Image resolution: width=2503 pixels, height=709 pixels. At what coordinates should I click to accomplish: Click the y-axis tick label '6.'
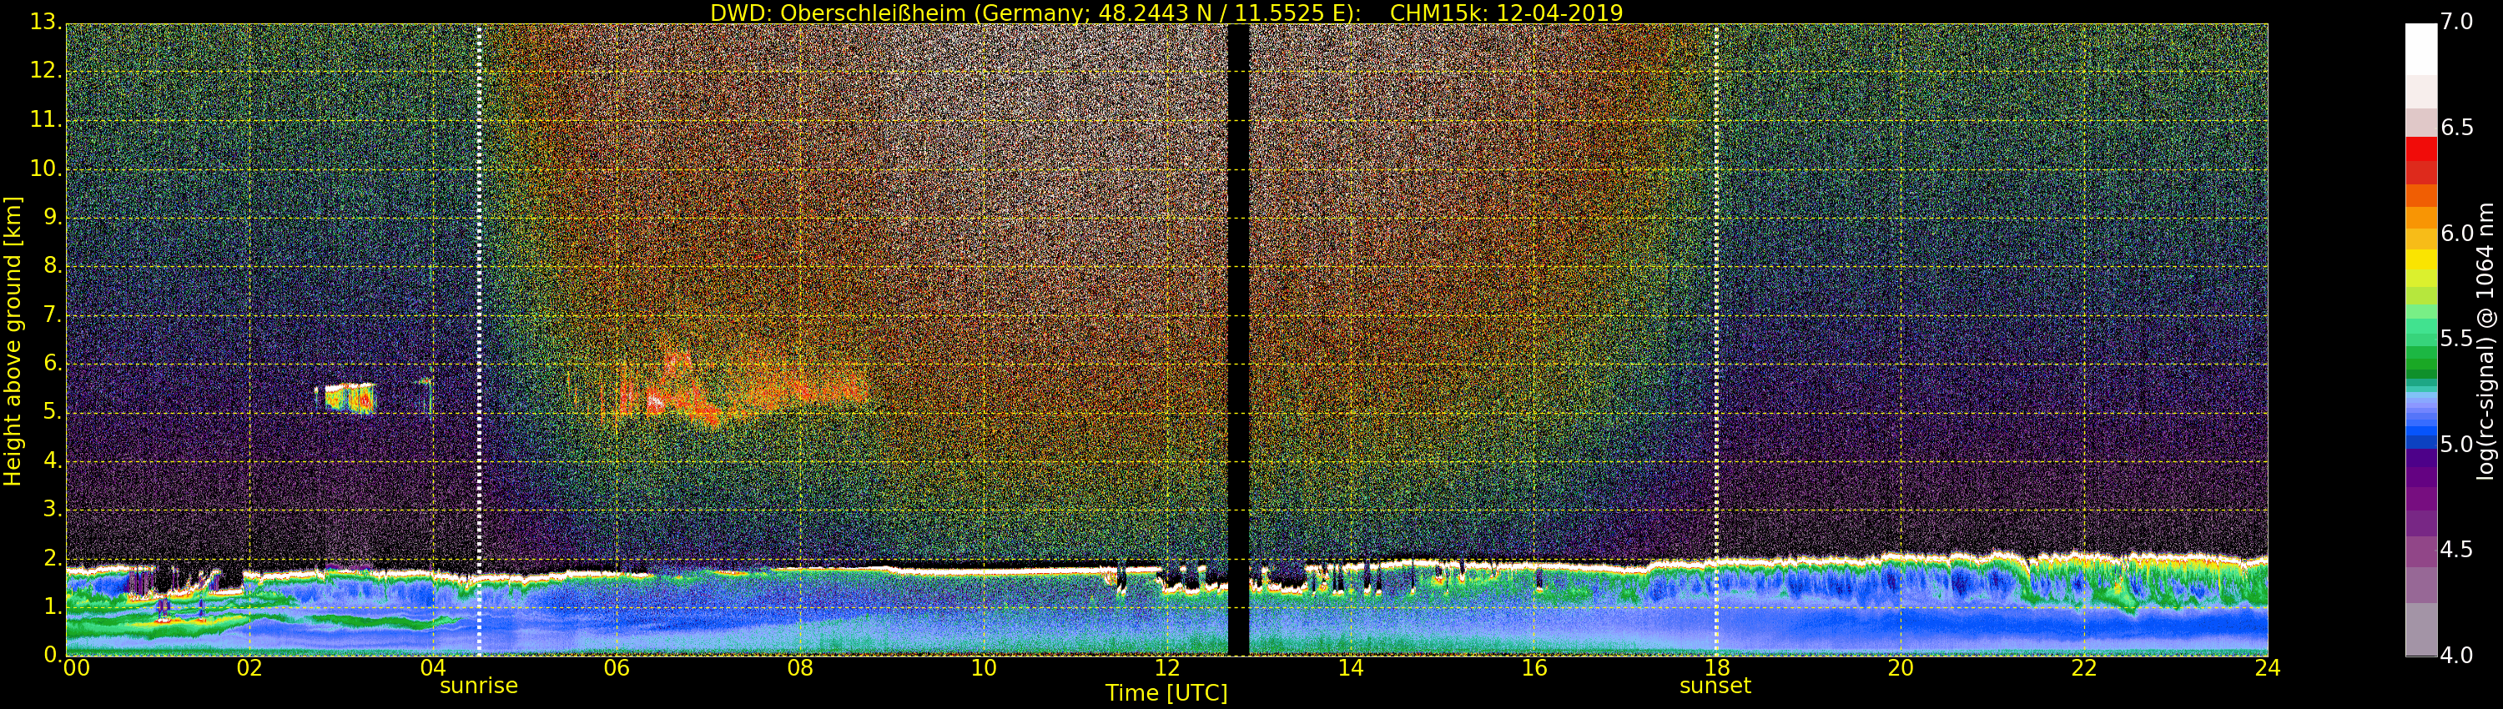tap(53, 362)
